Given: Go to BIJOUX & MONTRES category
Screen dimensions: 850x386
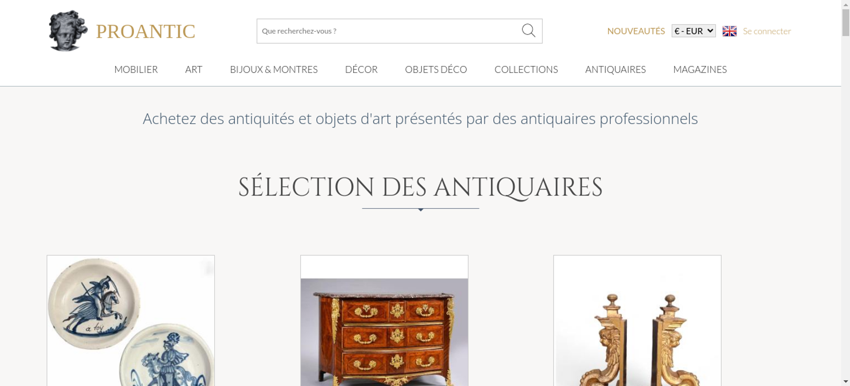Looking at the screenshot, I should (274, 69).
